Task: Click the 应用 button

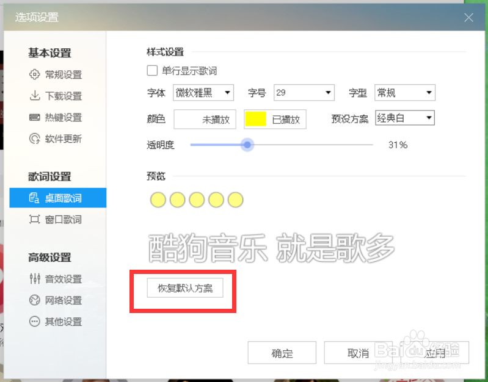Action: 434,353
